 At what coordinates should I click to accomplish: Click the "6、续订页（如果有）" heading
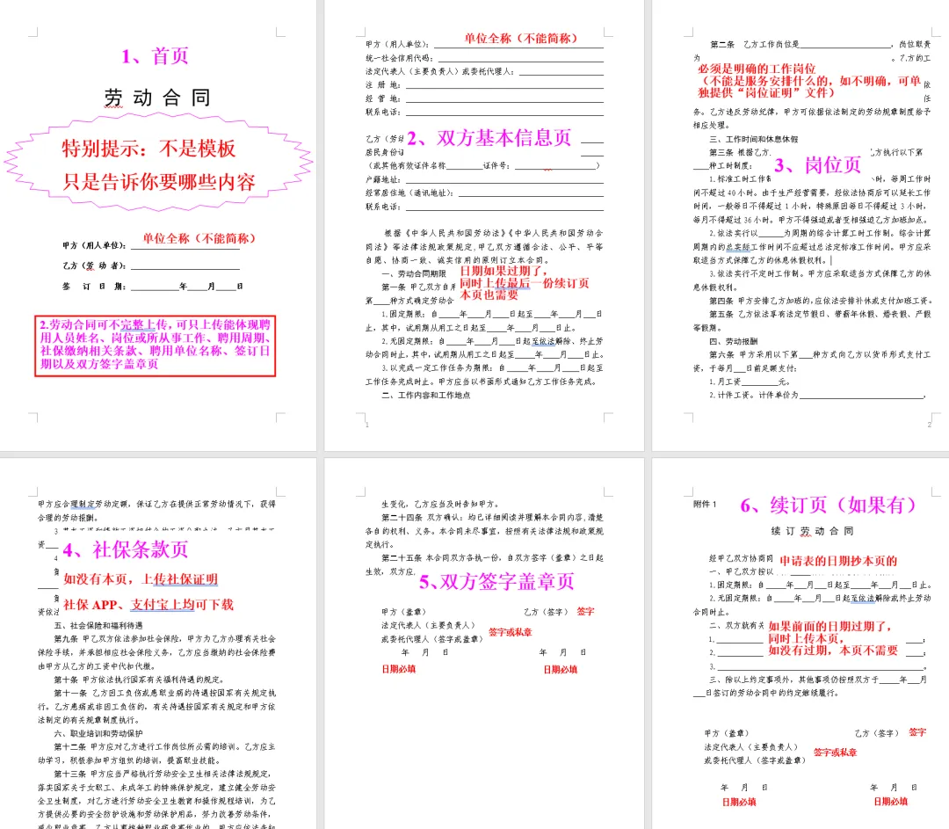(829, 505)
